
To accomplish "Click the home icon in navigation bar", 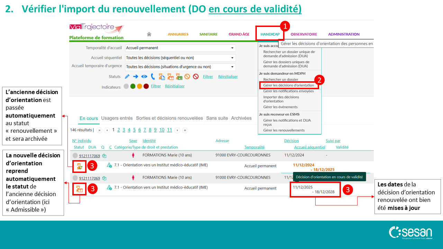I will pyautogui.click(x=149, y=34).
